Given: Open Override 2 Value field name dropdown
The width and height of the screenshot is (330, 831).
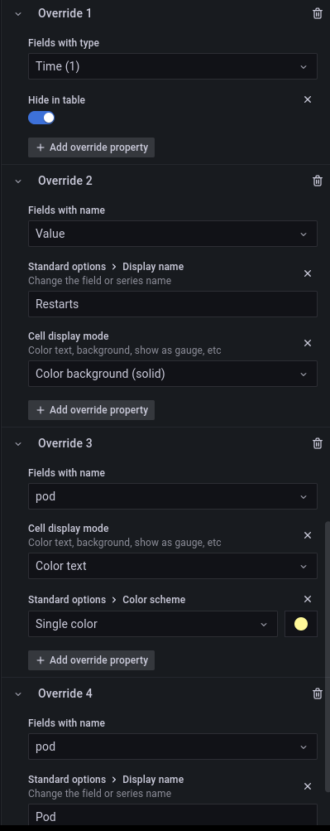Looking at the screenshot, I should 172,234.
